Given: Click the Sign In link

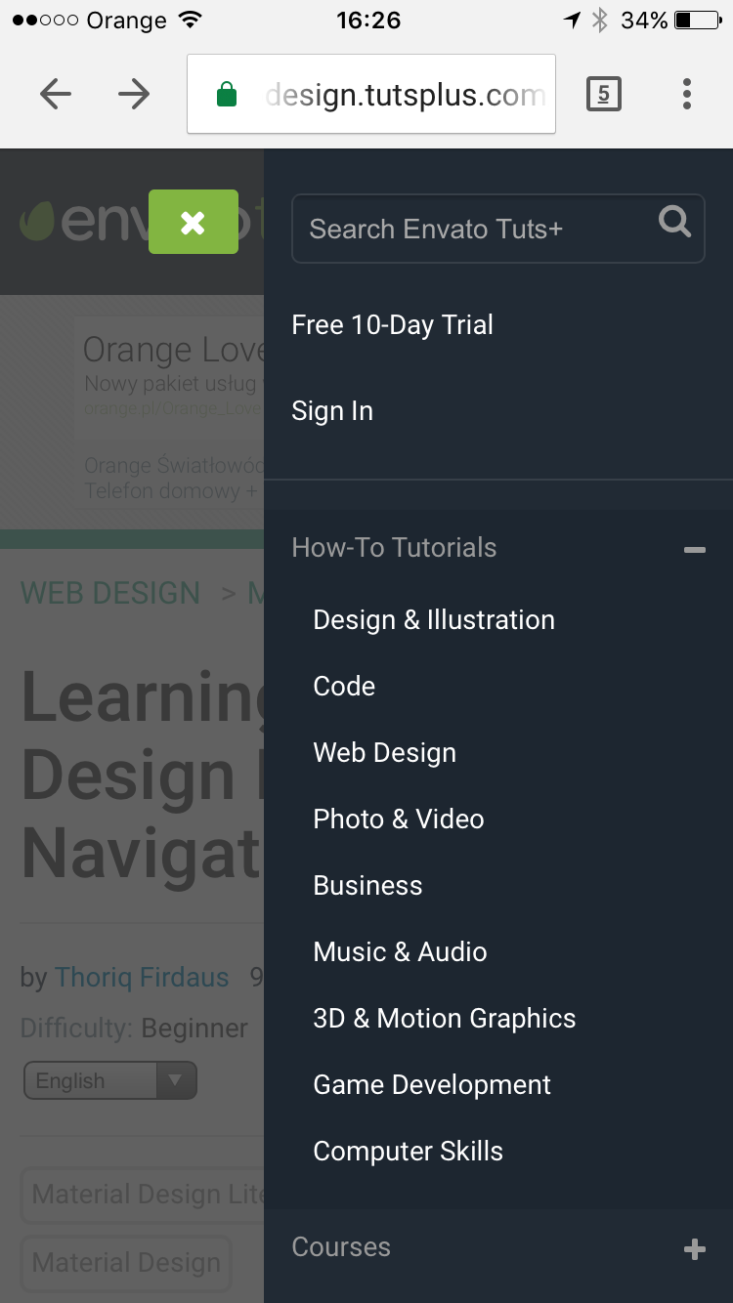Looking at the screenshot, I should (x=332, y=411).
